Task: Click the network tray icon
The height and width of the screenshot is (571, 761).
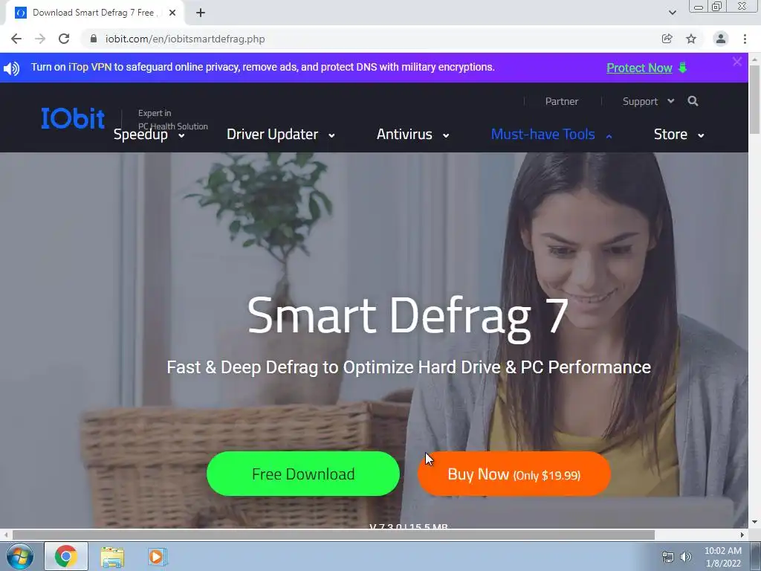Action: 668,558
